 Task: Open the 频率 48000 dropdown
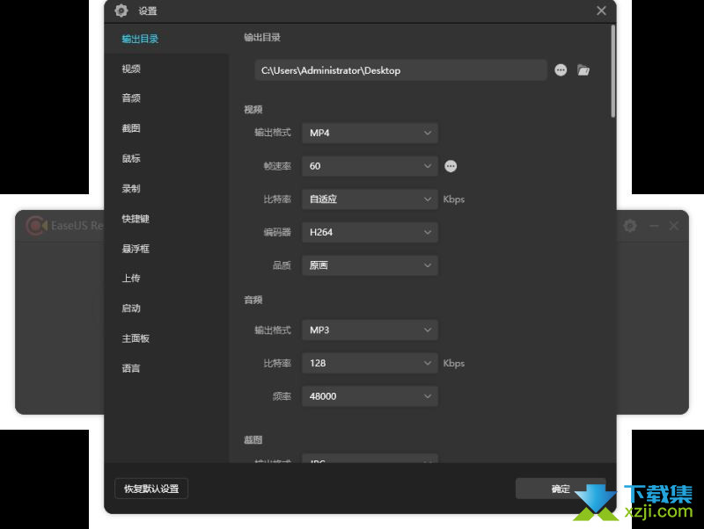pos(370,396)
